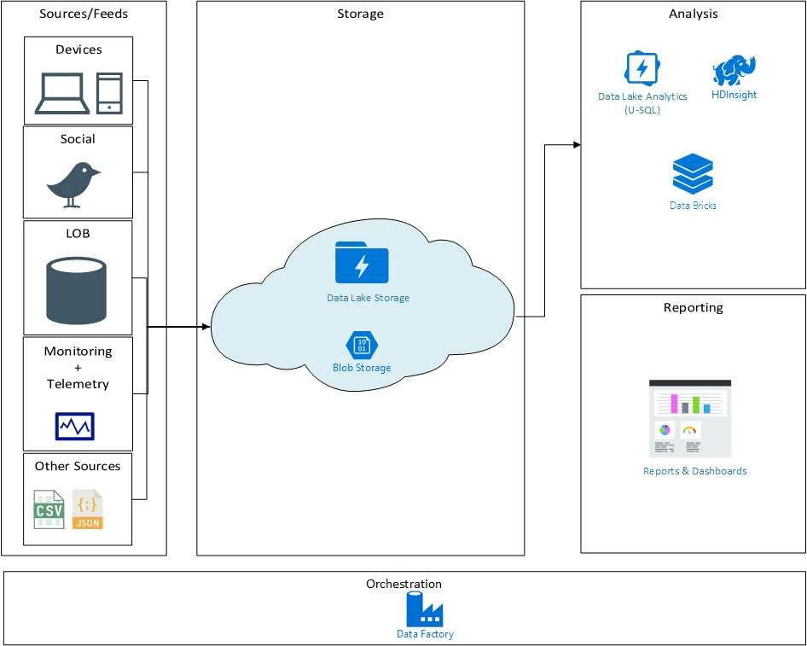Image resolution: width=807 pixels, height=646 pixels.
Task: Click the Other Sources title
Action: coord(78,466)
